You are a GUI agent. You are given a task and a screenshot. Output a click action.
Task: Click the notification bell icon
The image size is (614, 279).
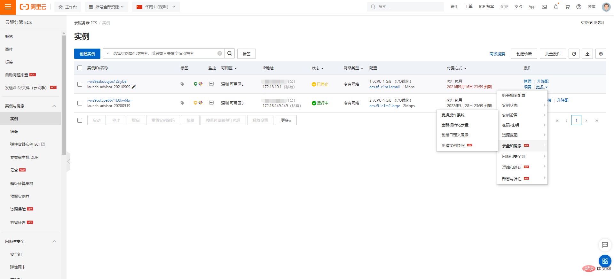556,7
